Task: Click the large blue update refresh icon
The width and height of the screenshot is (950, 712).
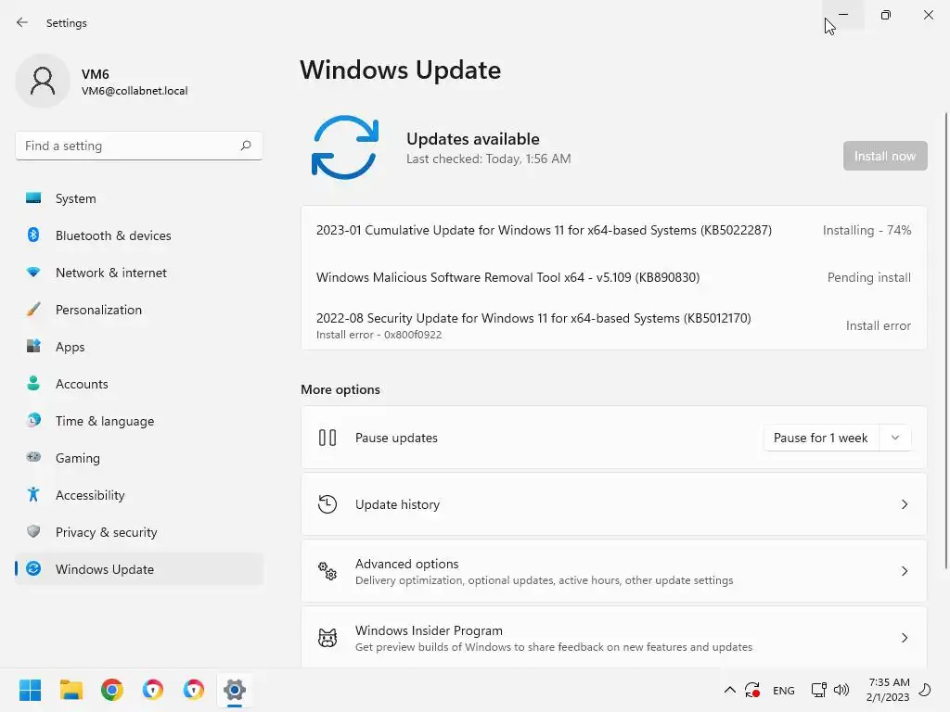Action: coord(345,147)
